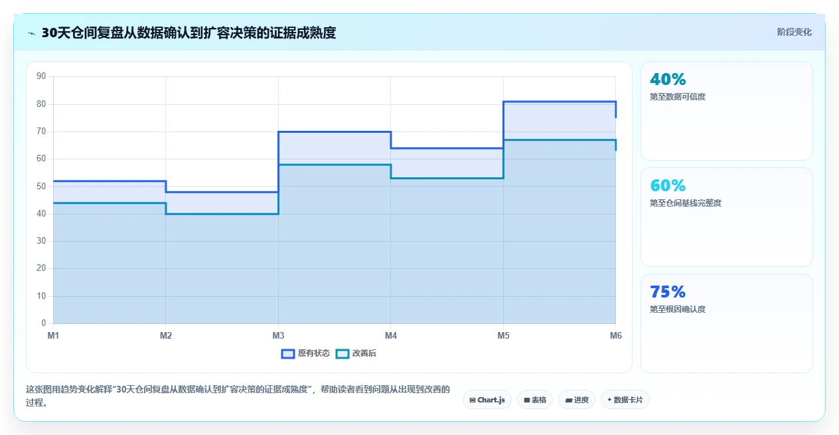Viewport: 839px width, 435px height.
Task: Click the M5 x-axis label
Action: [x=503, y=336]
